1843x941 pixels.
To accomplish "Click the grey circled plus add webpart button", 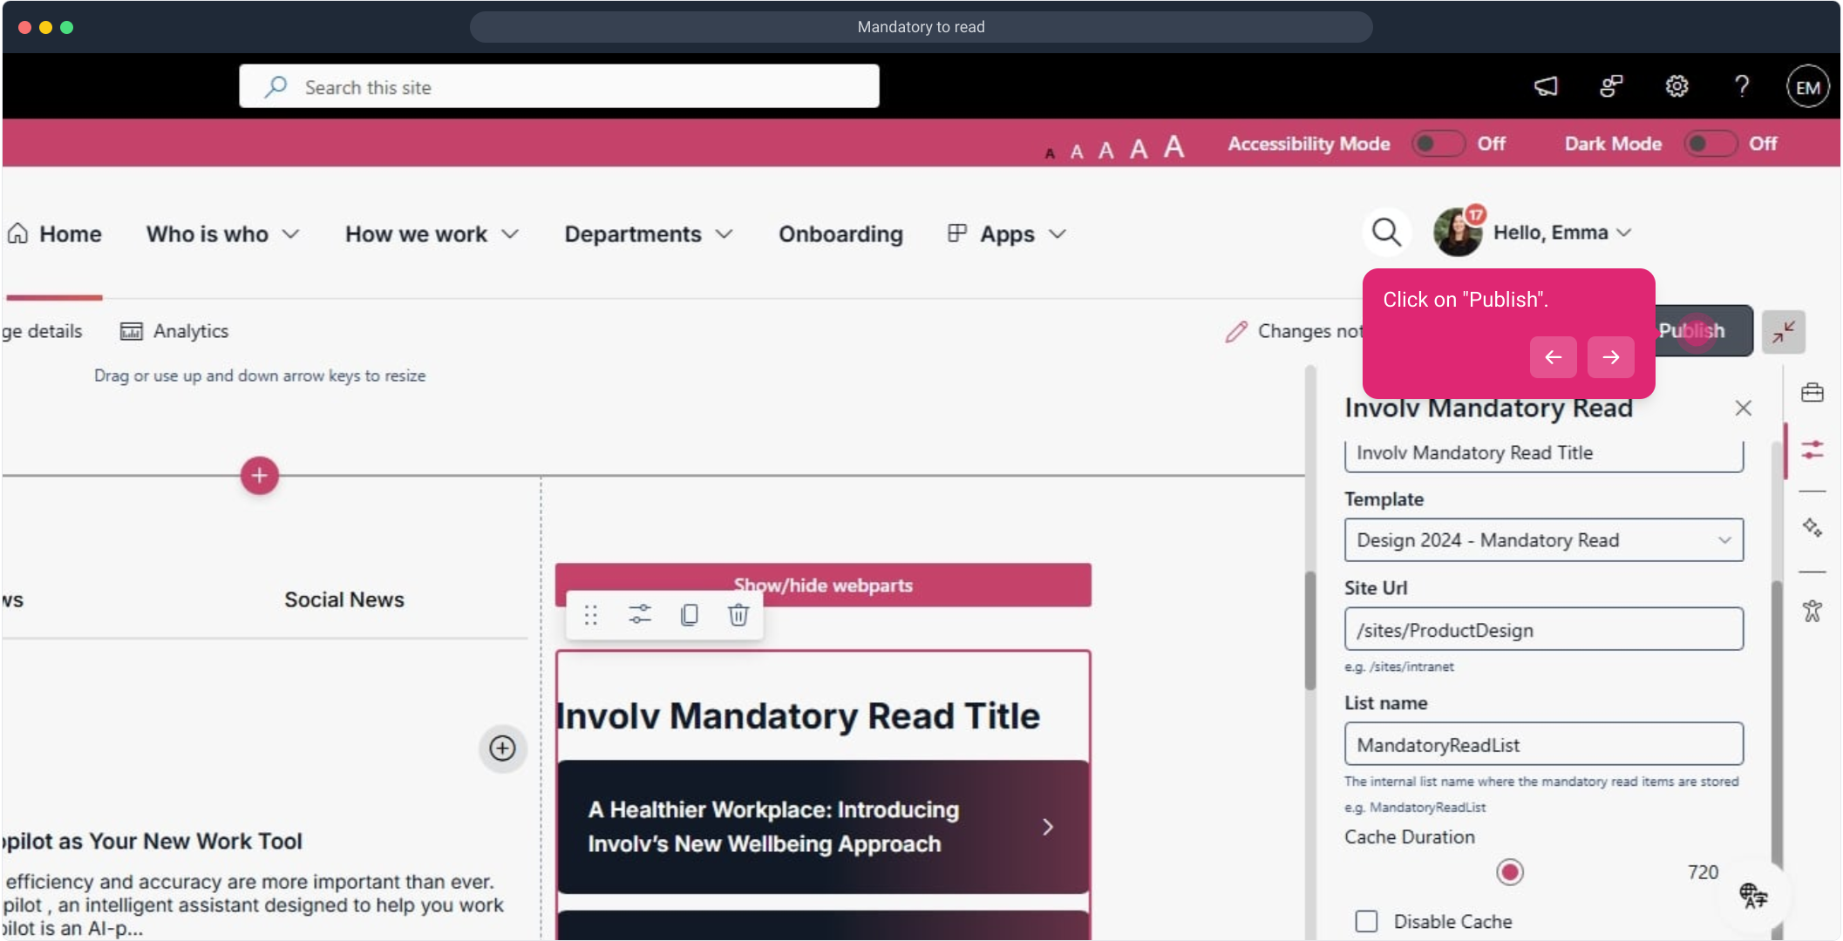I will [502, 748].
